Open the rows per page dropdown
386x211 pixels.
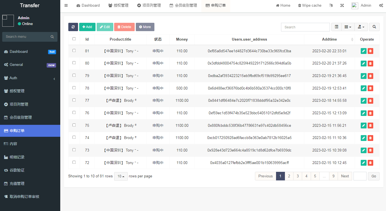click(x=121, y=176)
